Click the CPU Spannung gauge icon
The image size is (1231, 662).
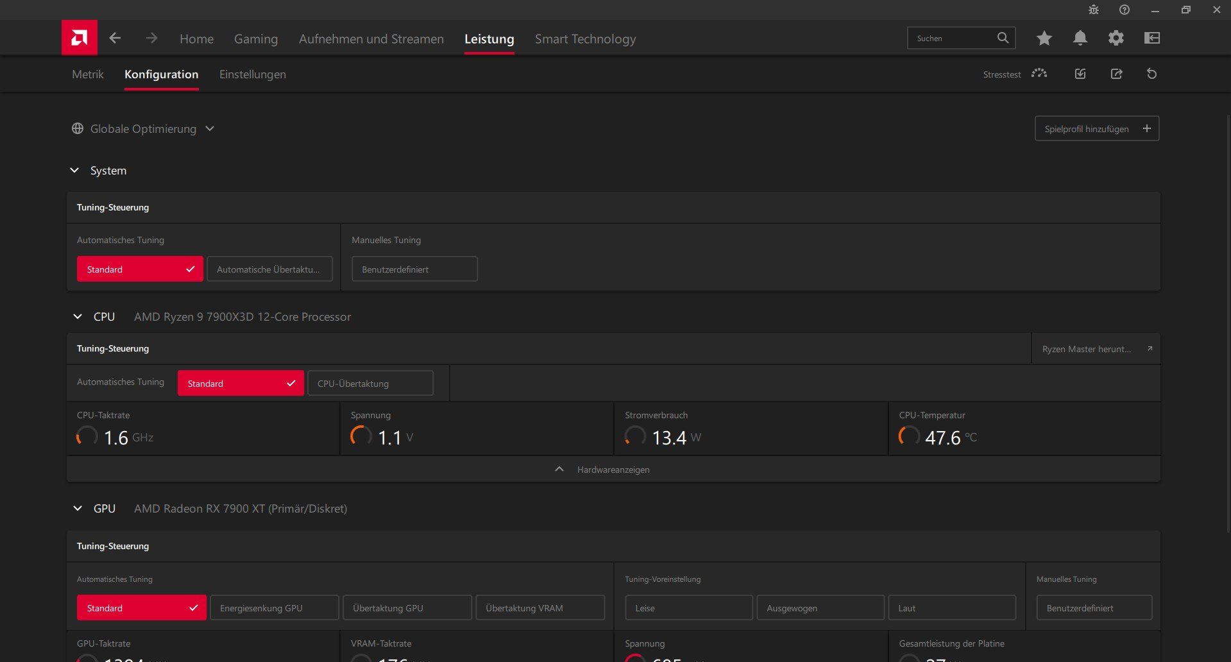click(x=361, y=436)
